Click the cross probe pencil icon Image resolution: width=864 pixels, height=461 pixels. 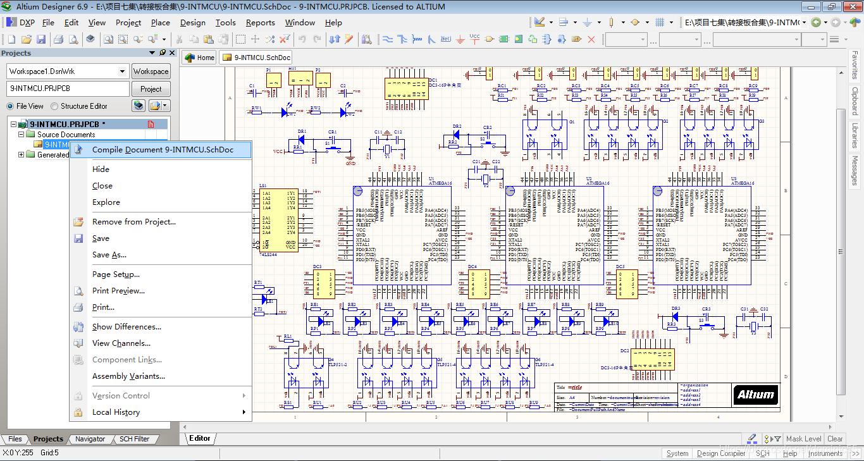[x=349, y=39]
